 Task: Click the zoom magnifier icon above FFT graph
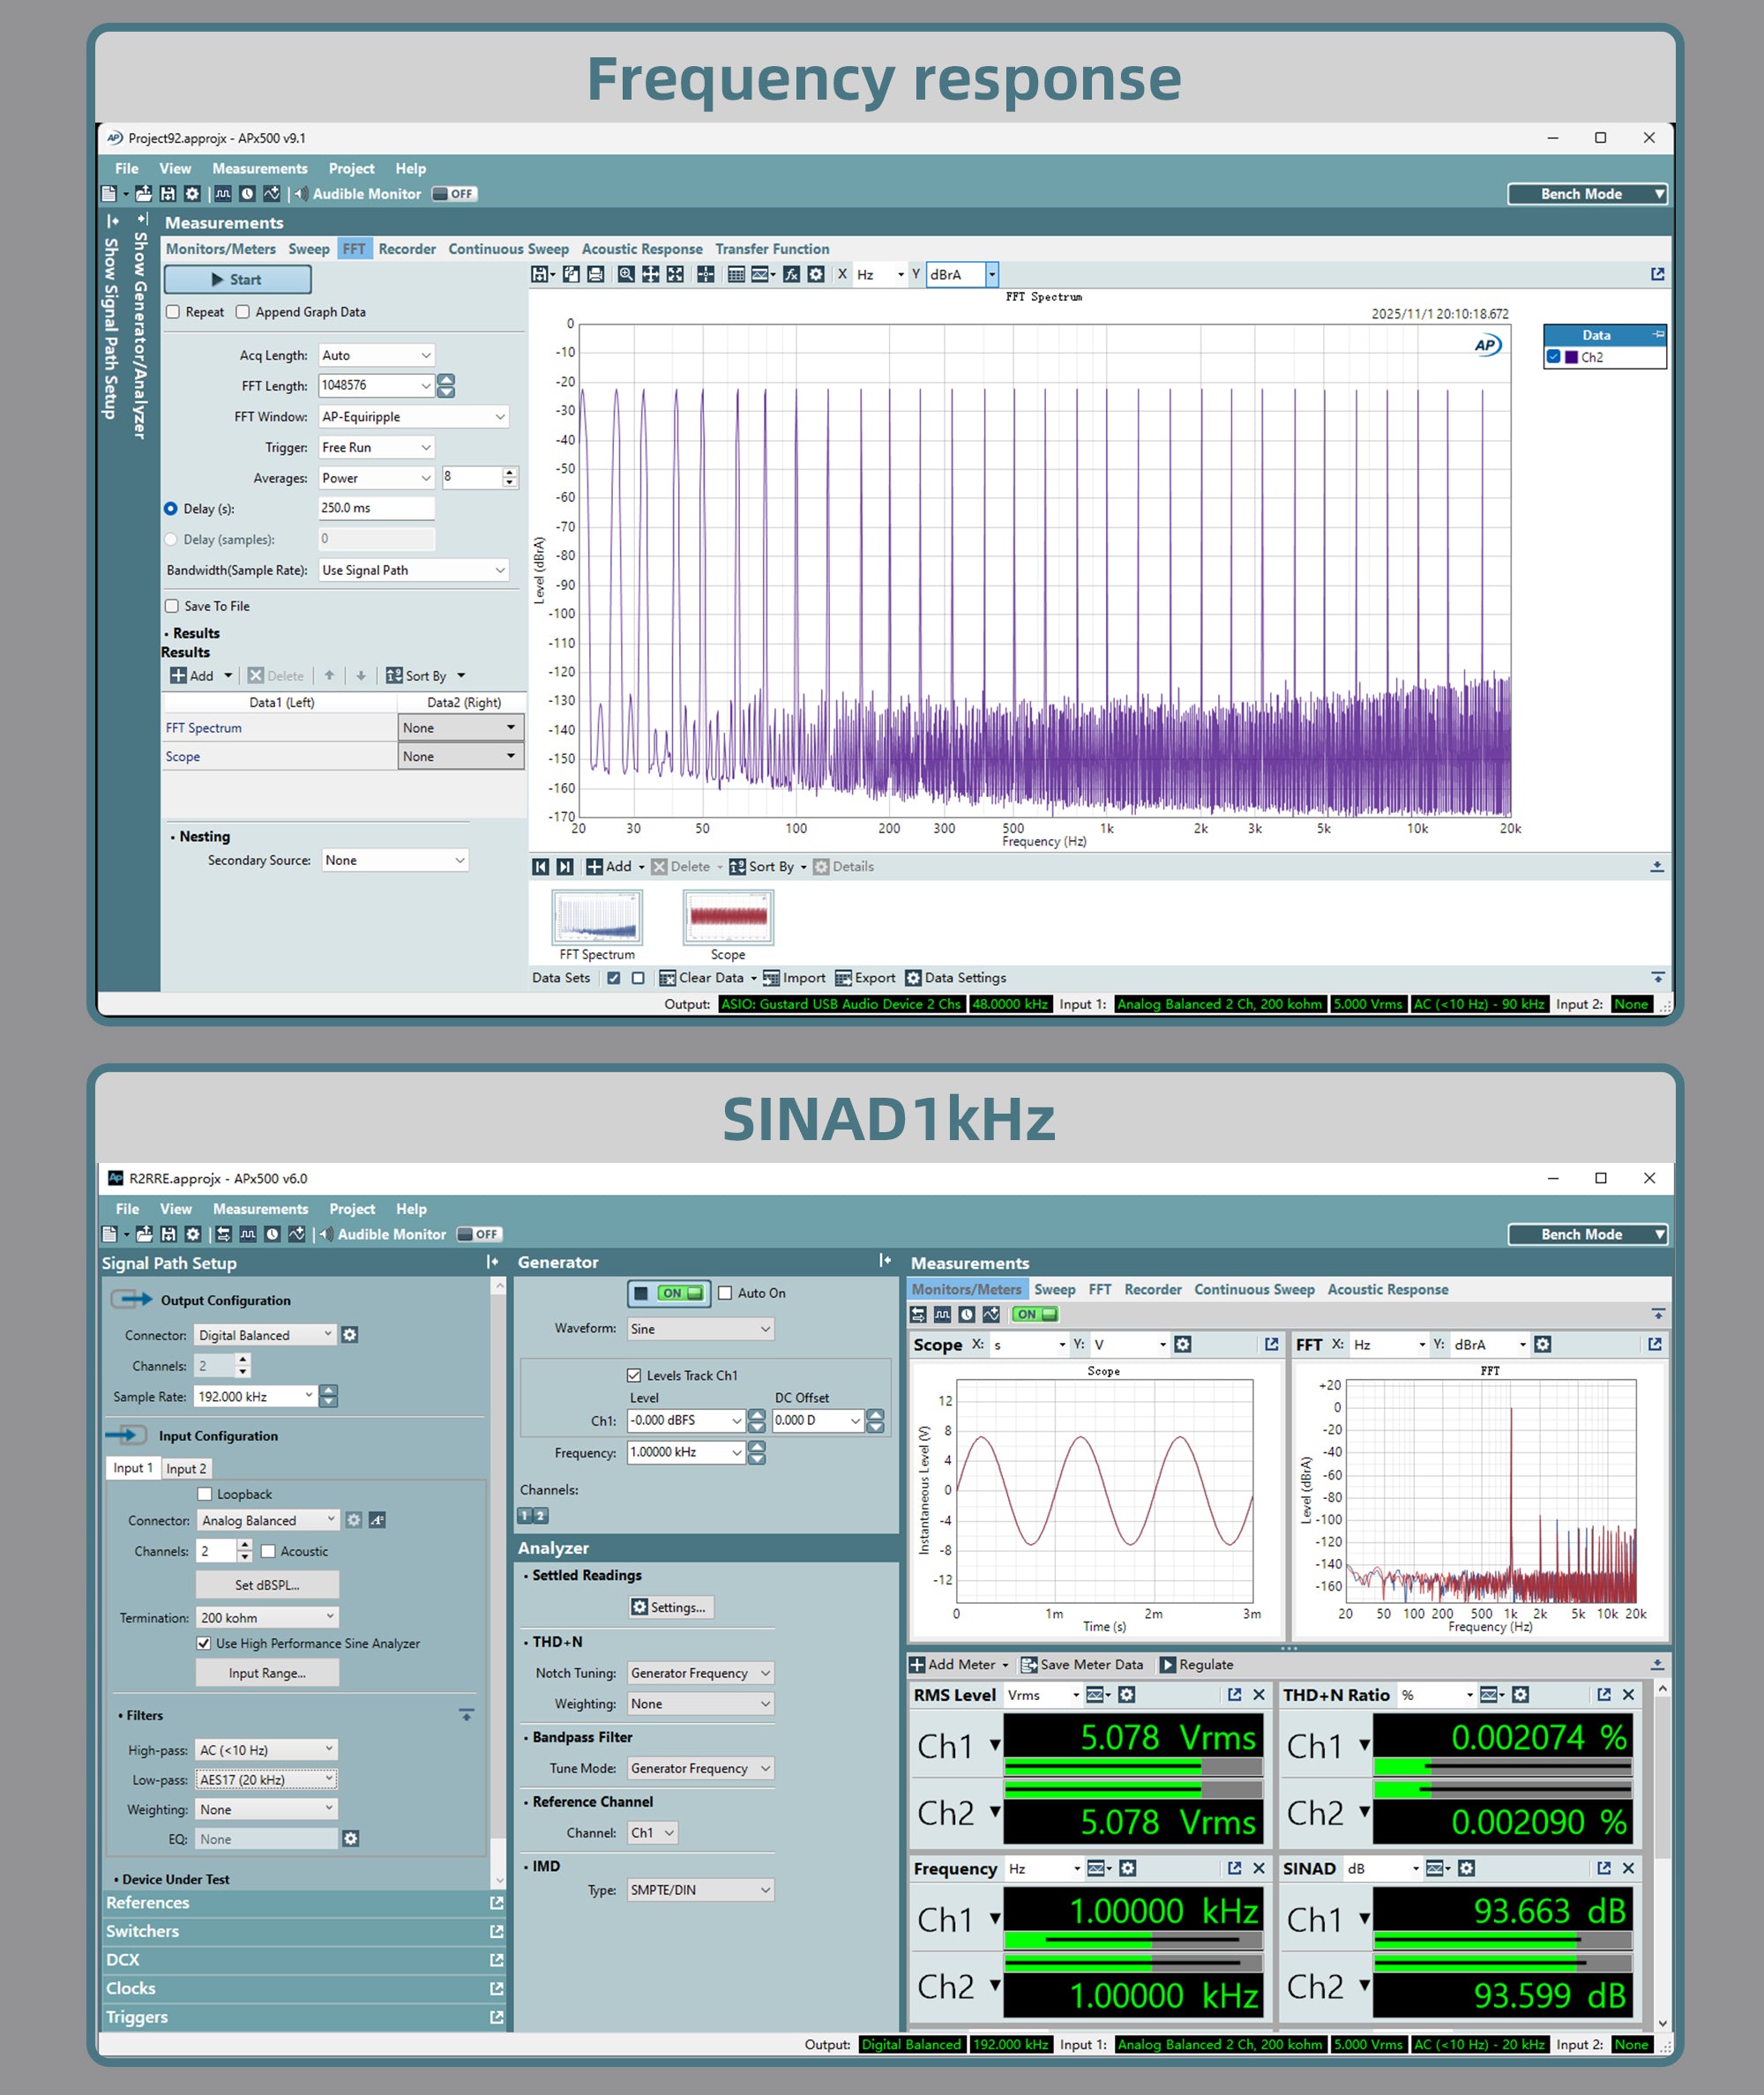(x=626, y=274)
